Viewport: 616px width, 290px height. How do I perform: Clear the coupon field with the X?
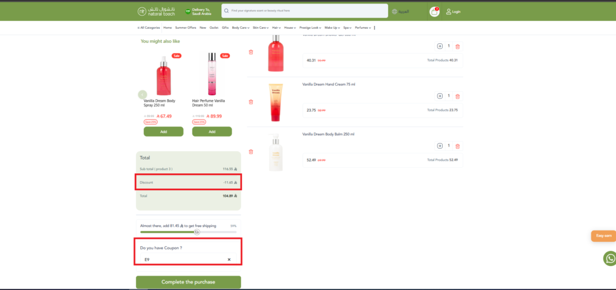click(229, 260)
